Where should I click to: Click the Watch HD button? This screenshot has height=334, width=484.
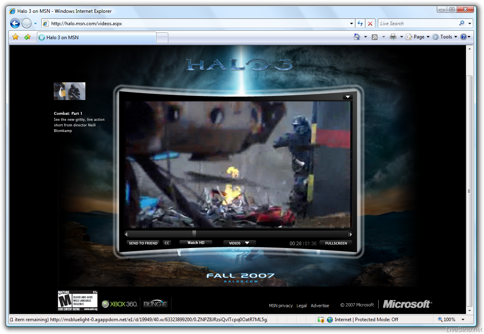coord(196,243)
